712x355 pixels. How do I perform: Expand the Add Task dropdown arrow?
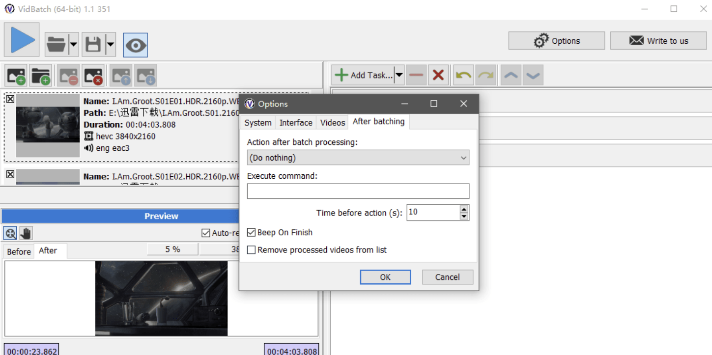pyautogui.click(x=399, y=75)
